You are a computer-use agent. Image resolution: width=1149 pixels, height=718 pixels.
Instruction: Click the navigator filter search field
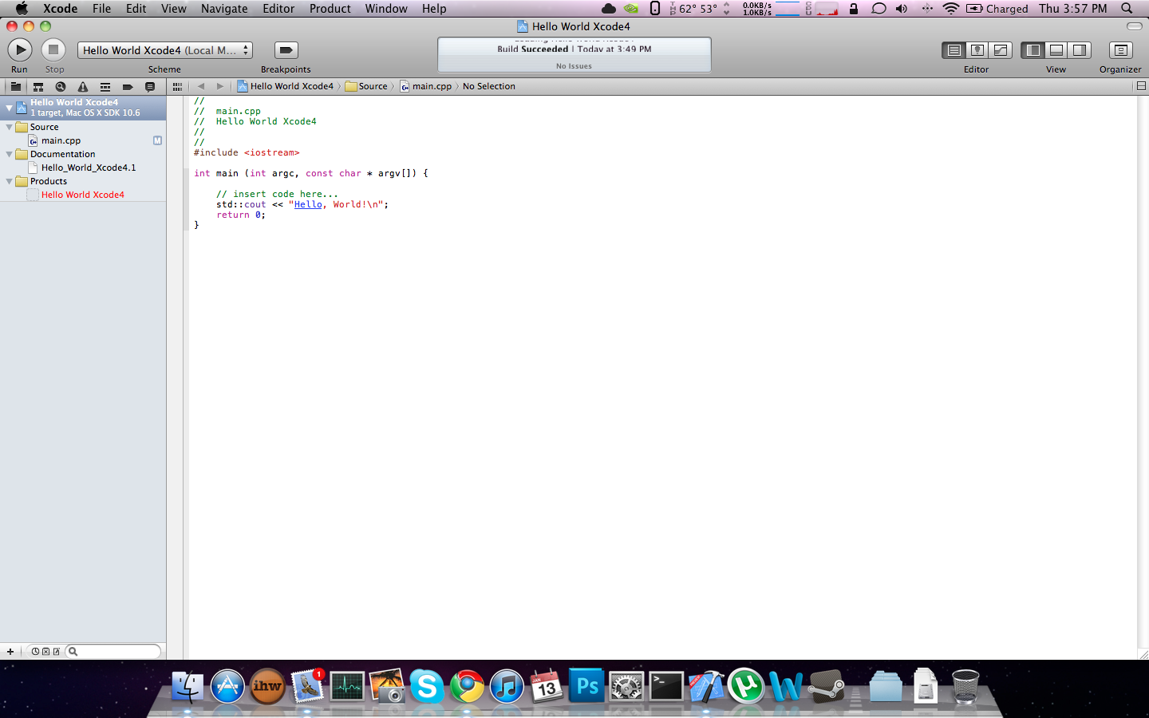coord(113,652)
